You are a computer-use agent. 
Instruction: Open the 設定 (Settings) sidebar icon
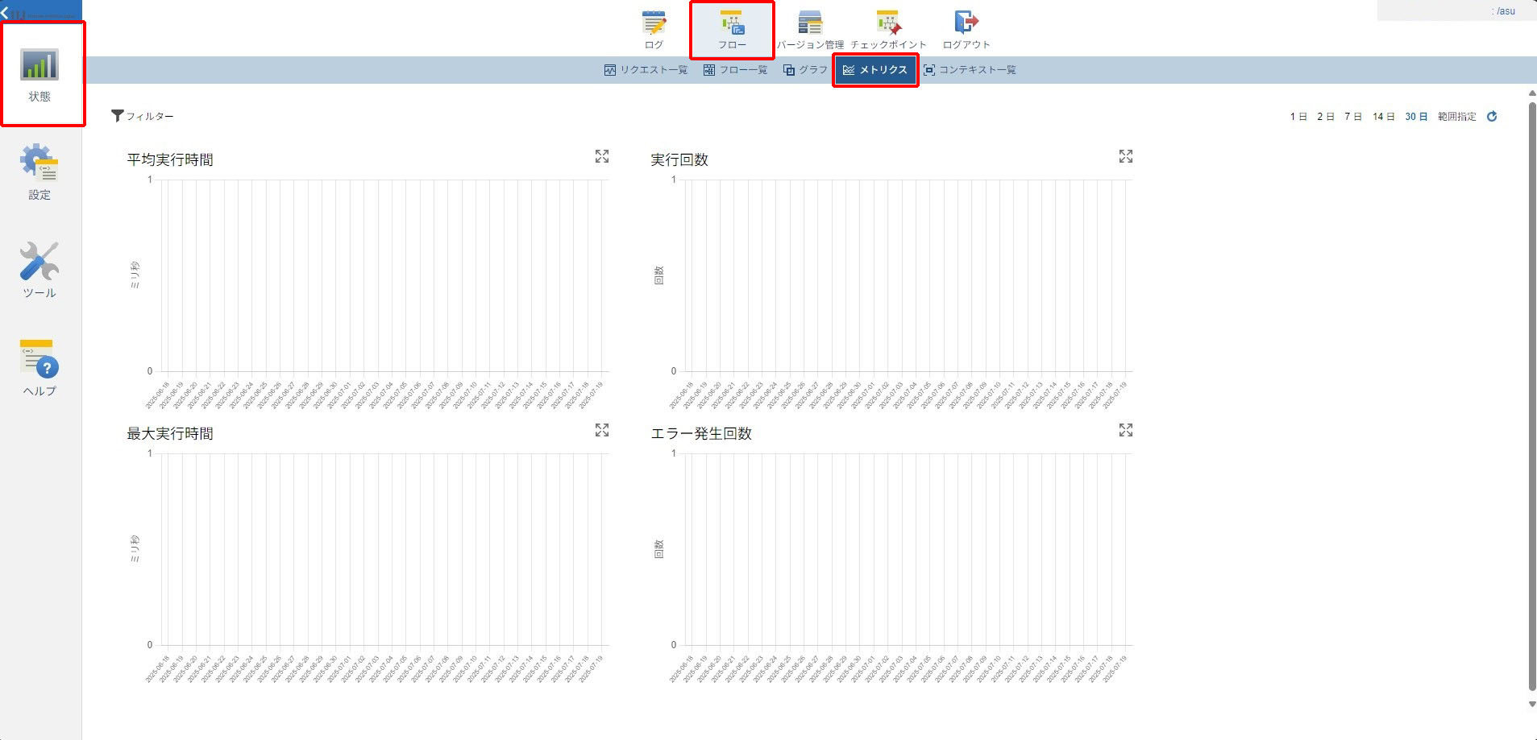pos(39,172)
